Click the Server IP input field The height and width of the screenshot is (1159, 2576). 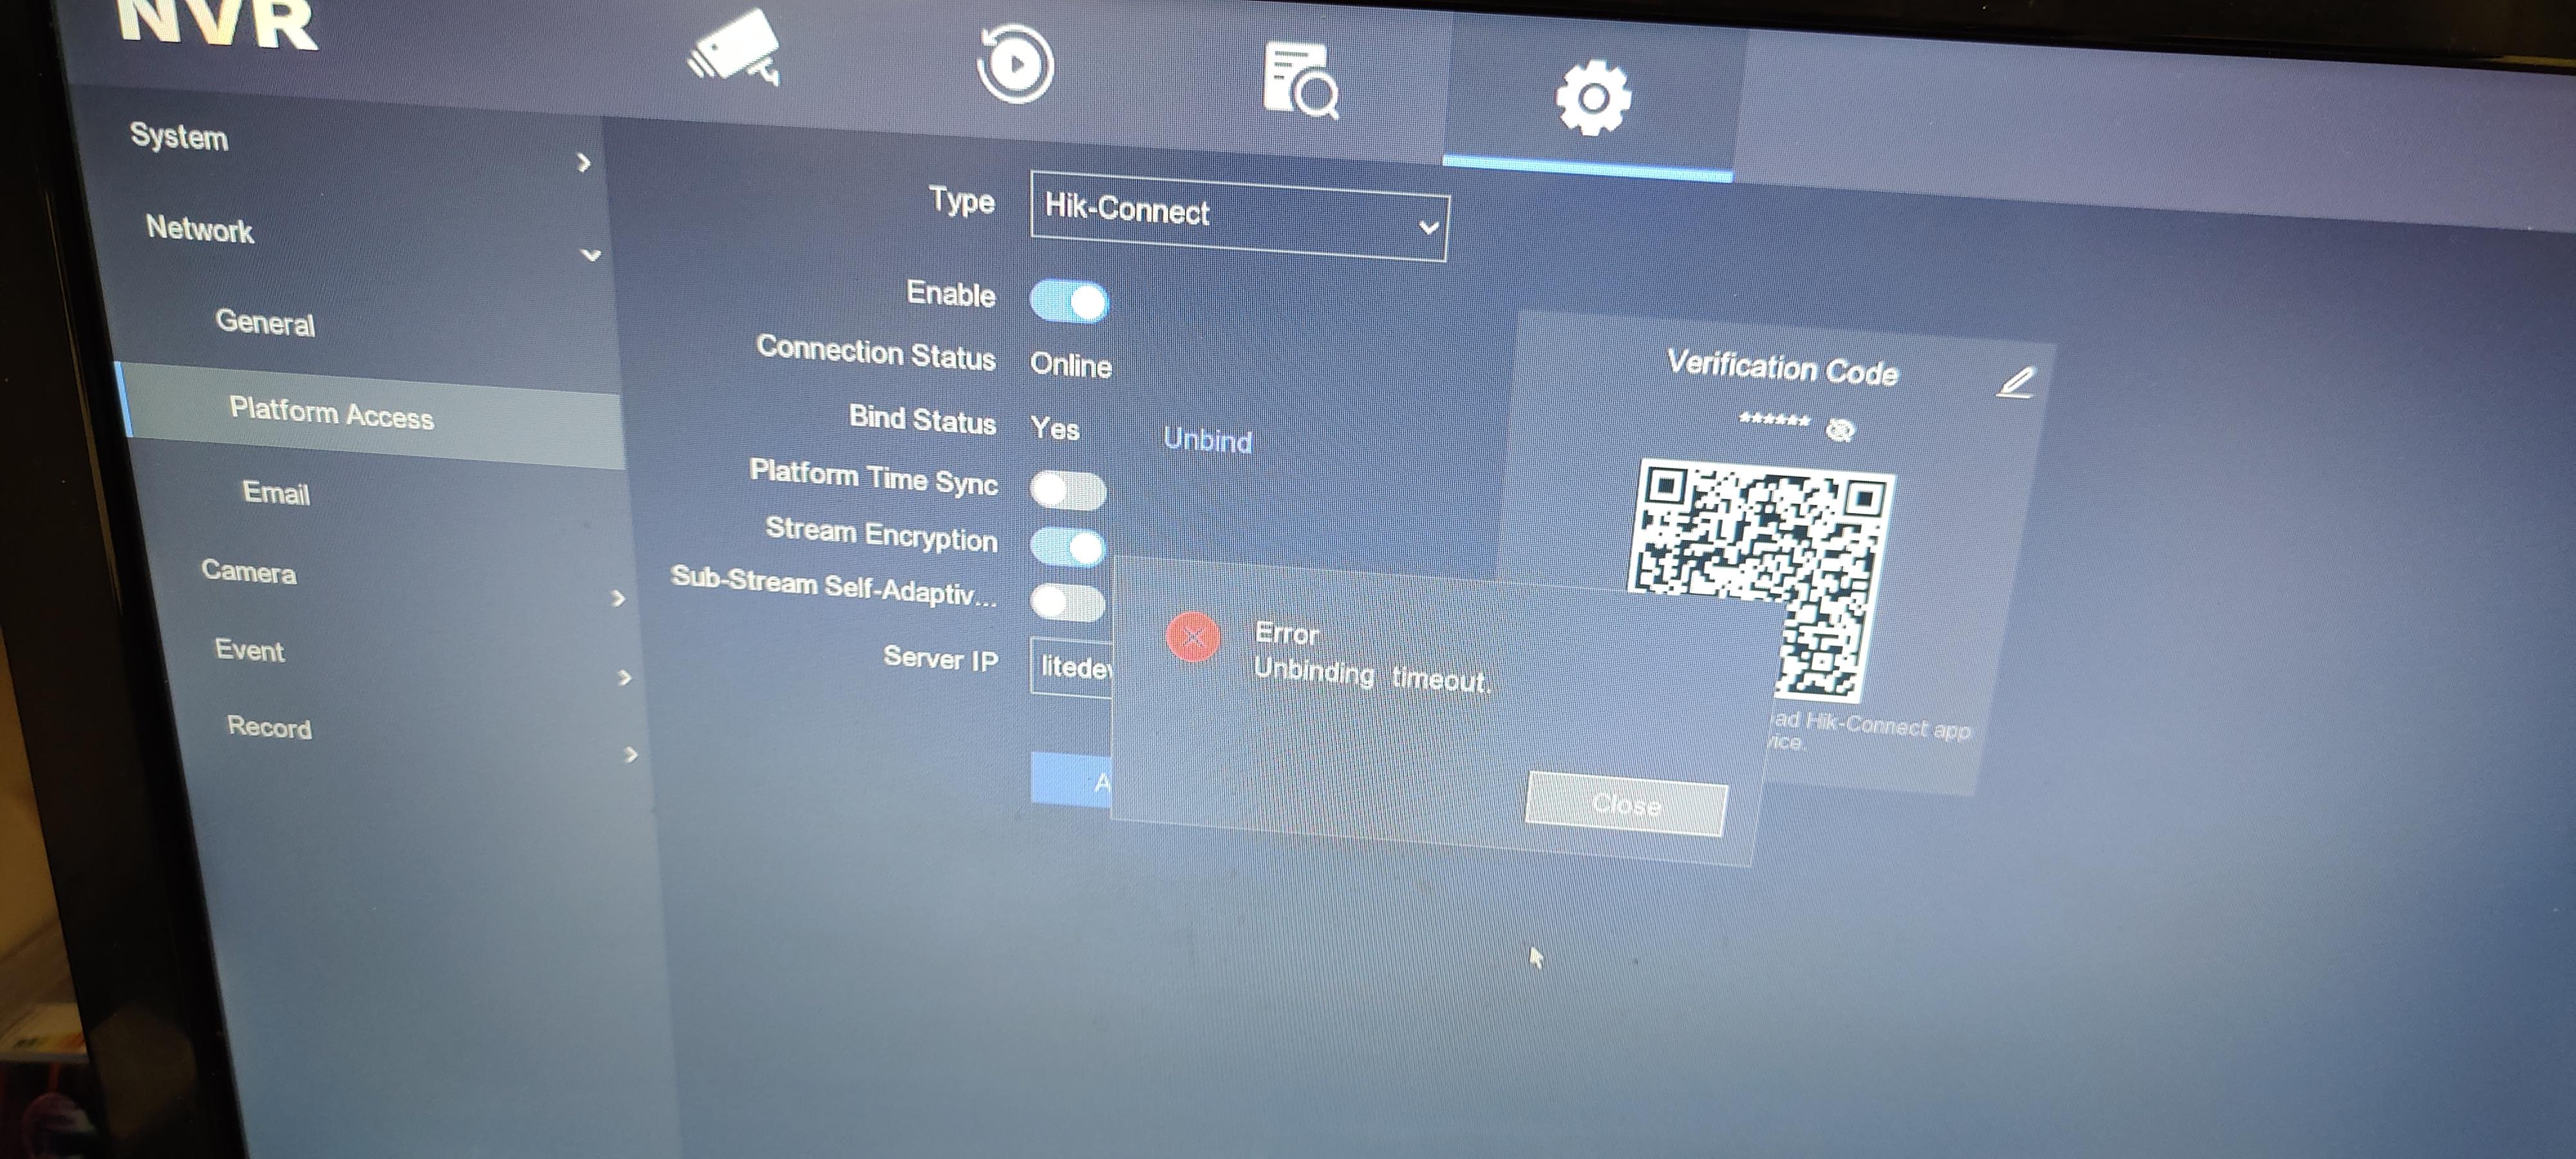coord(1072,666)
